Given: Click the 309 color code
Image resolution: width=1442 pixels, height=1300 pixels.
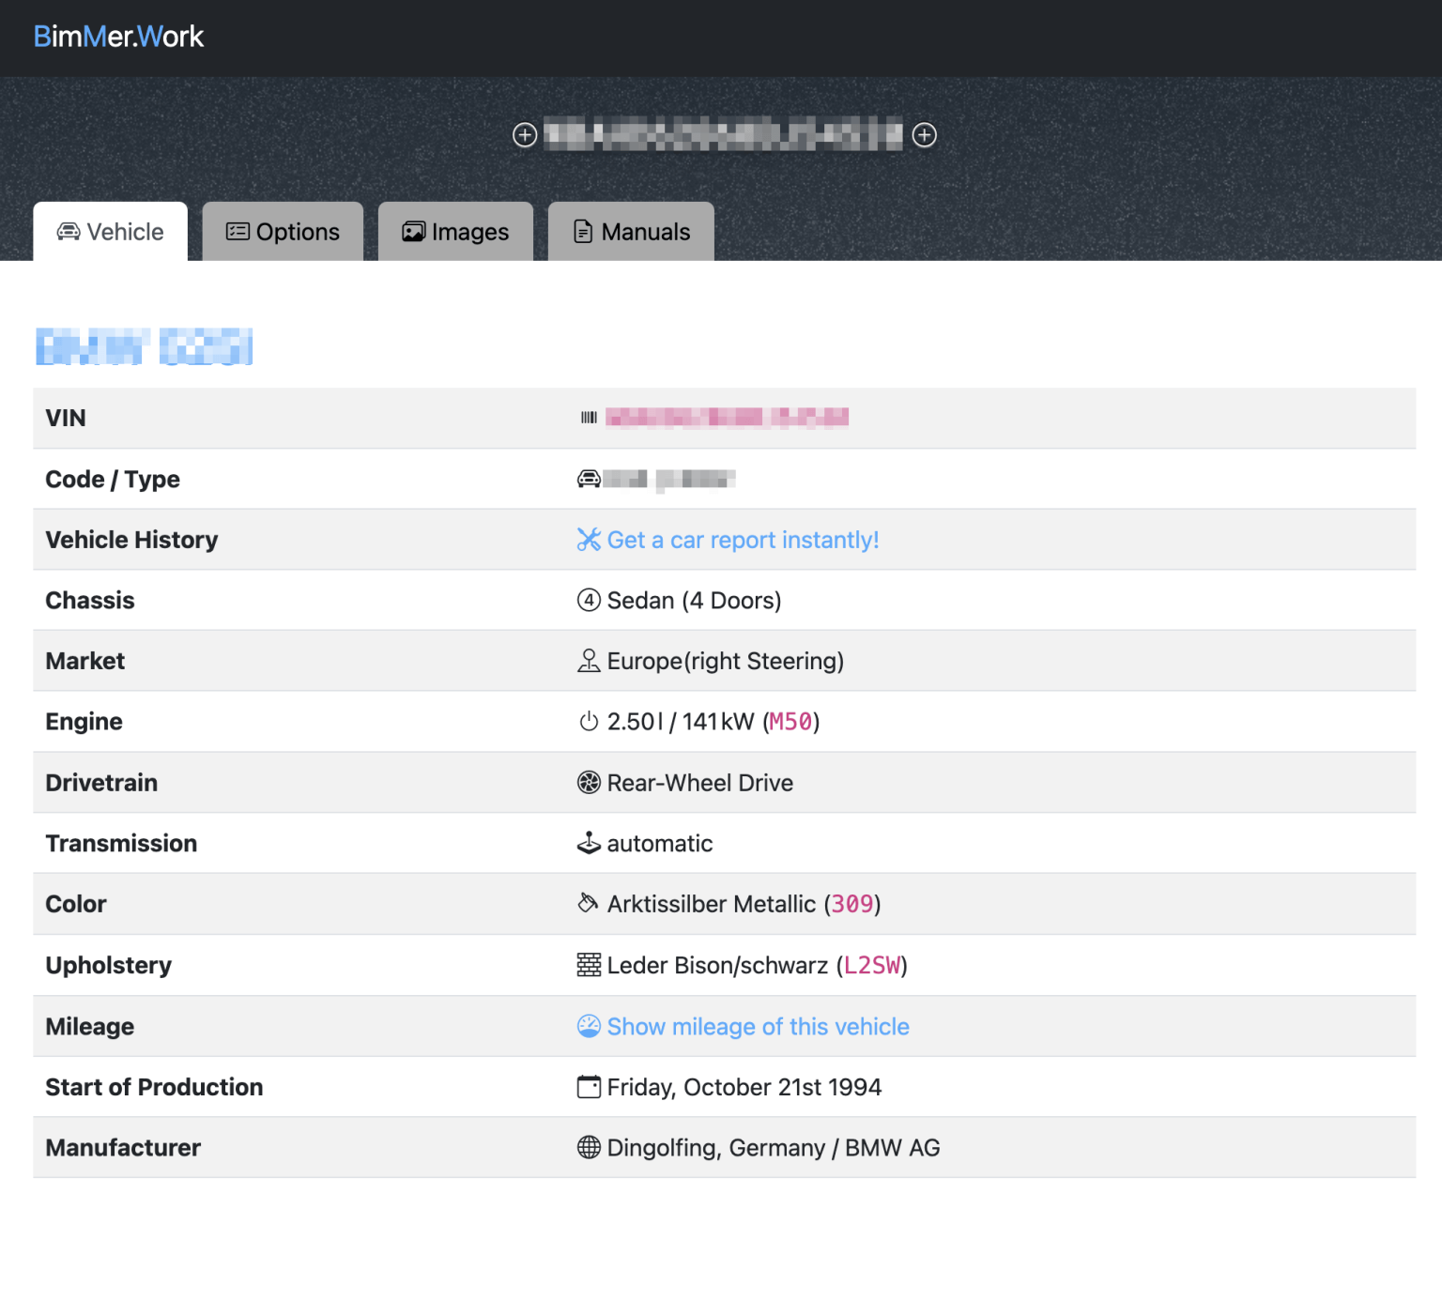Looking at the screenshot, I should coord(852,904).
